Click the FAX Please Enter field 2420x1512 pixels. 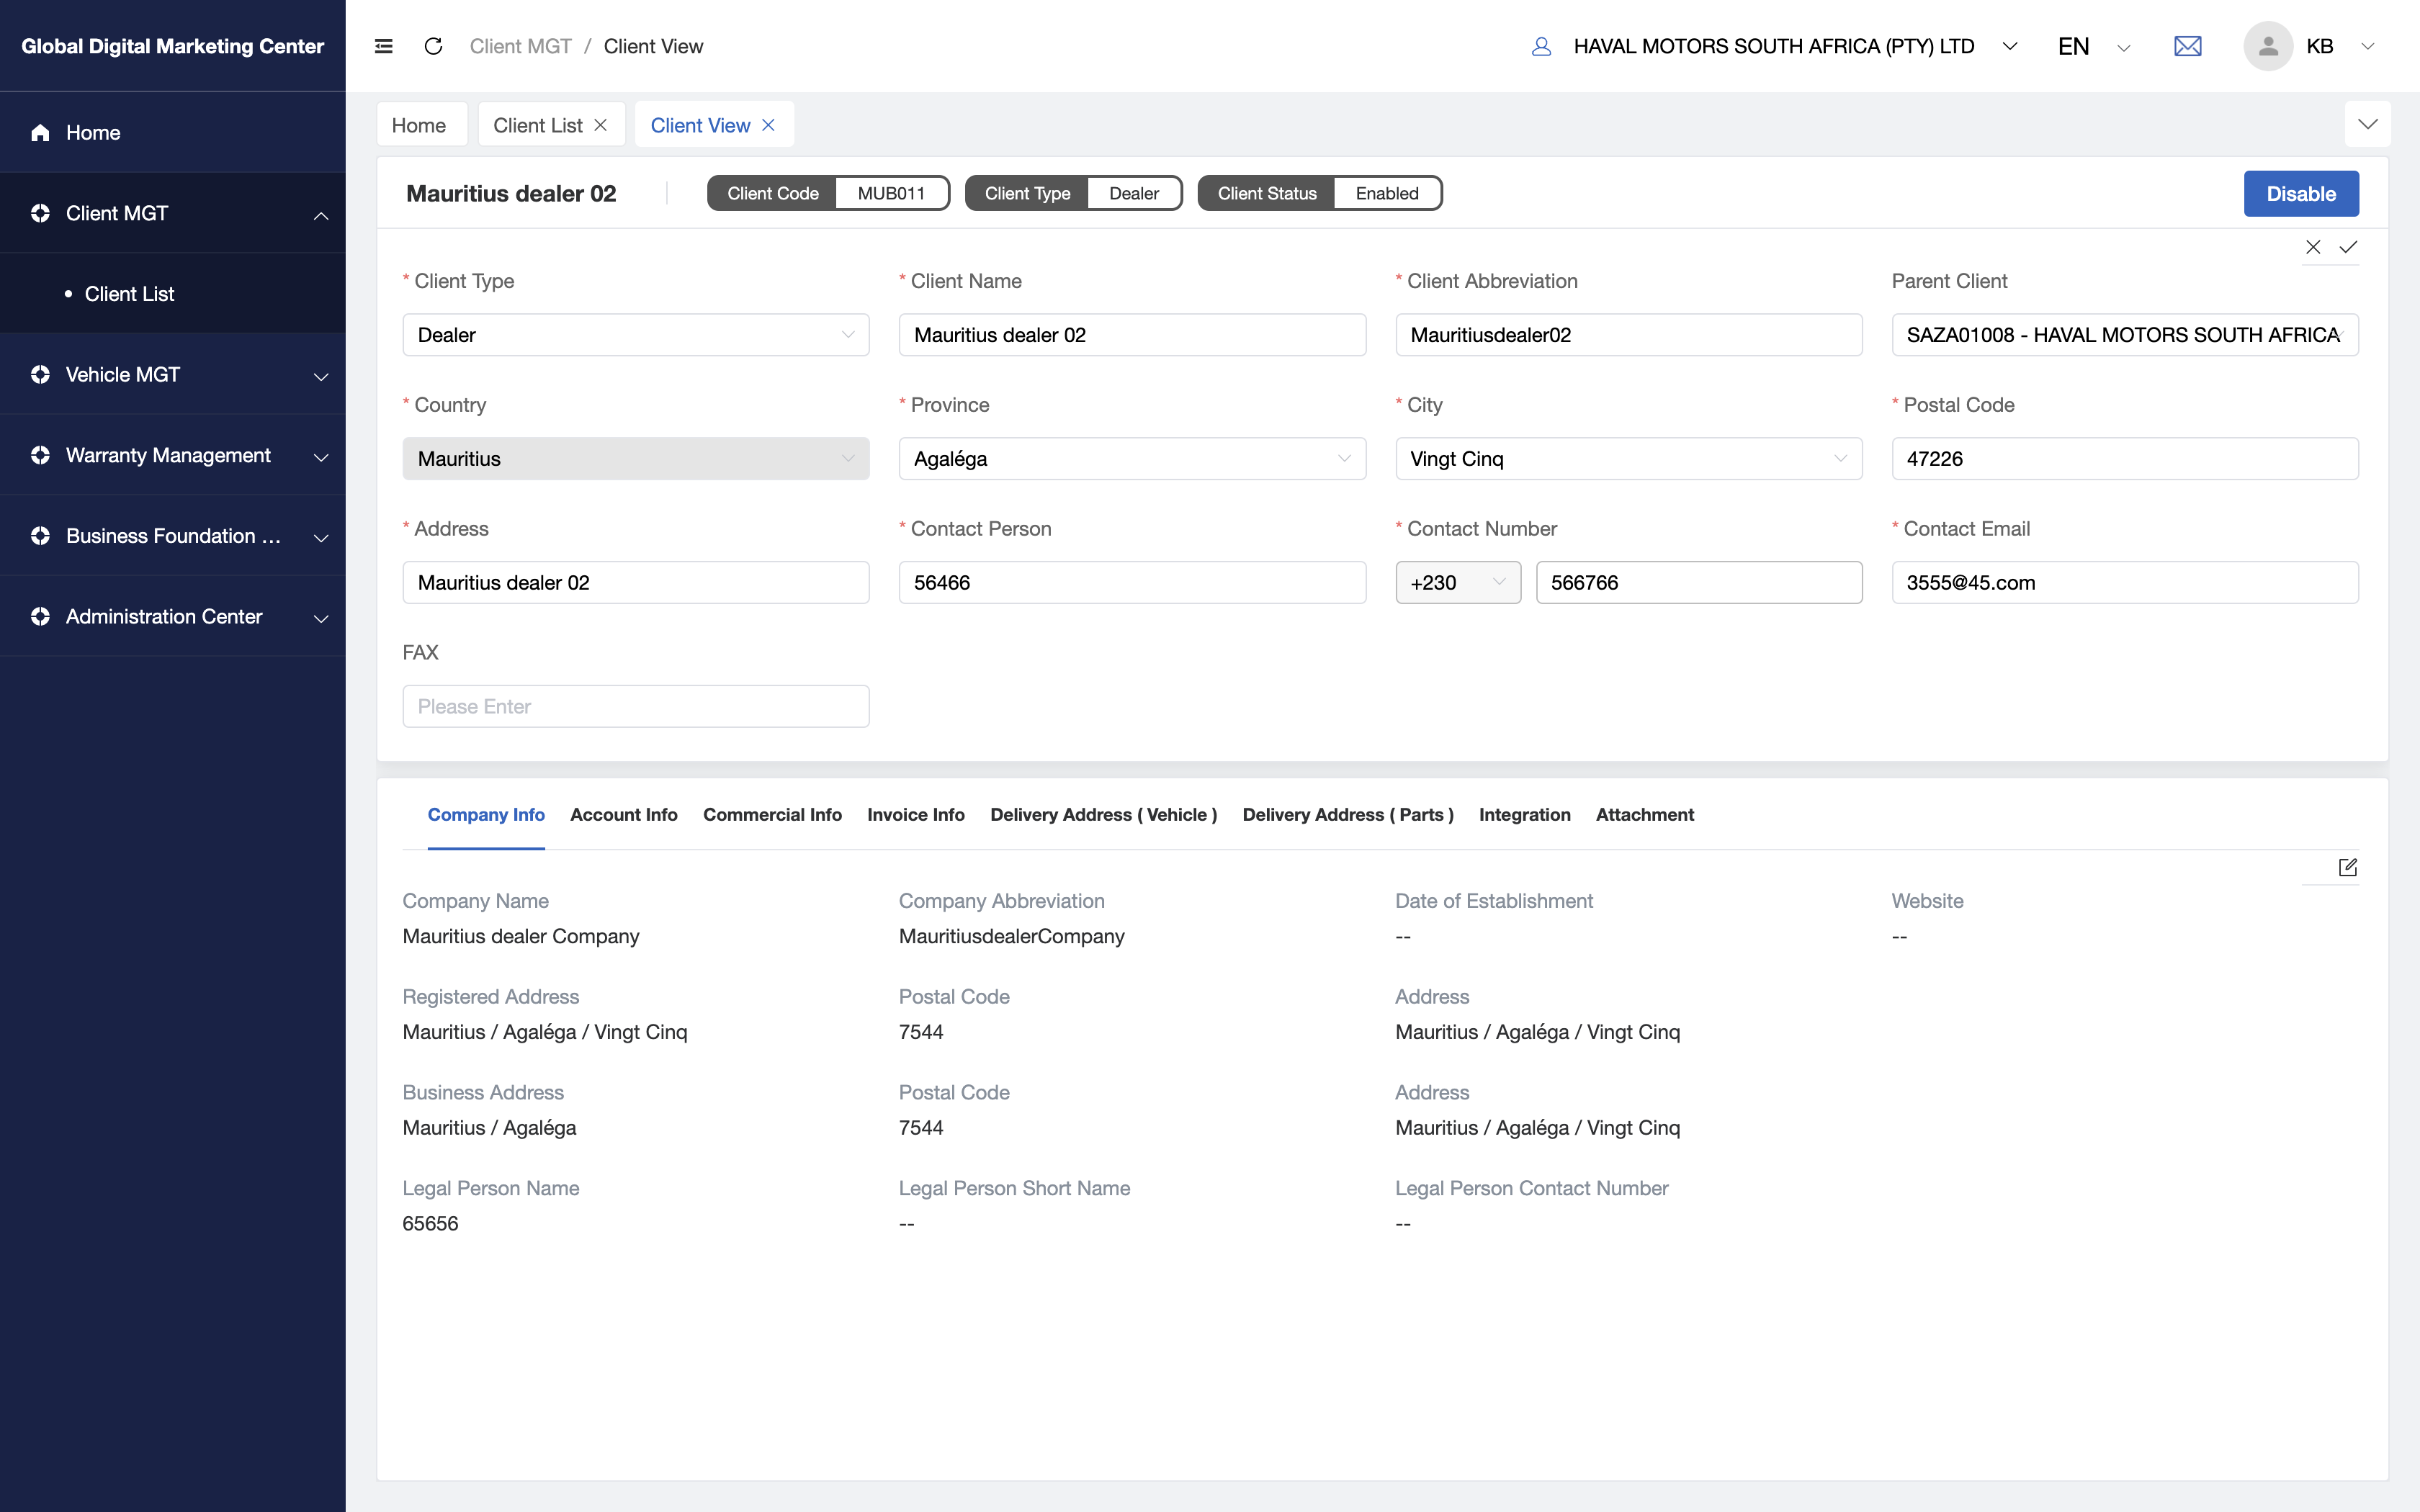(x=636, y=706)
